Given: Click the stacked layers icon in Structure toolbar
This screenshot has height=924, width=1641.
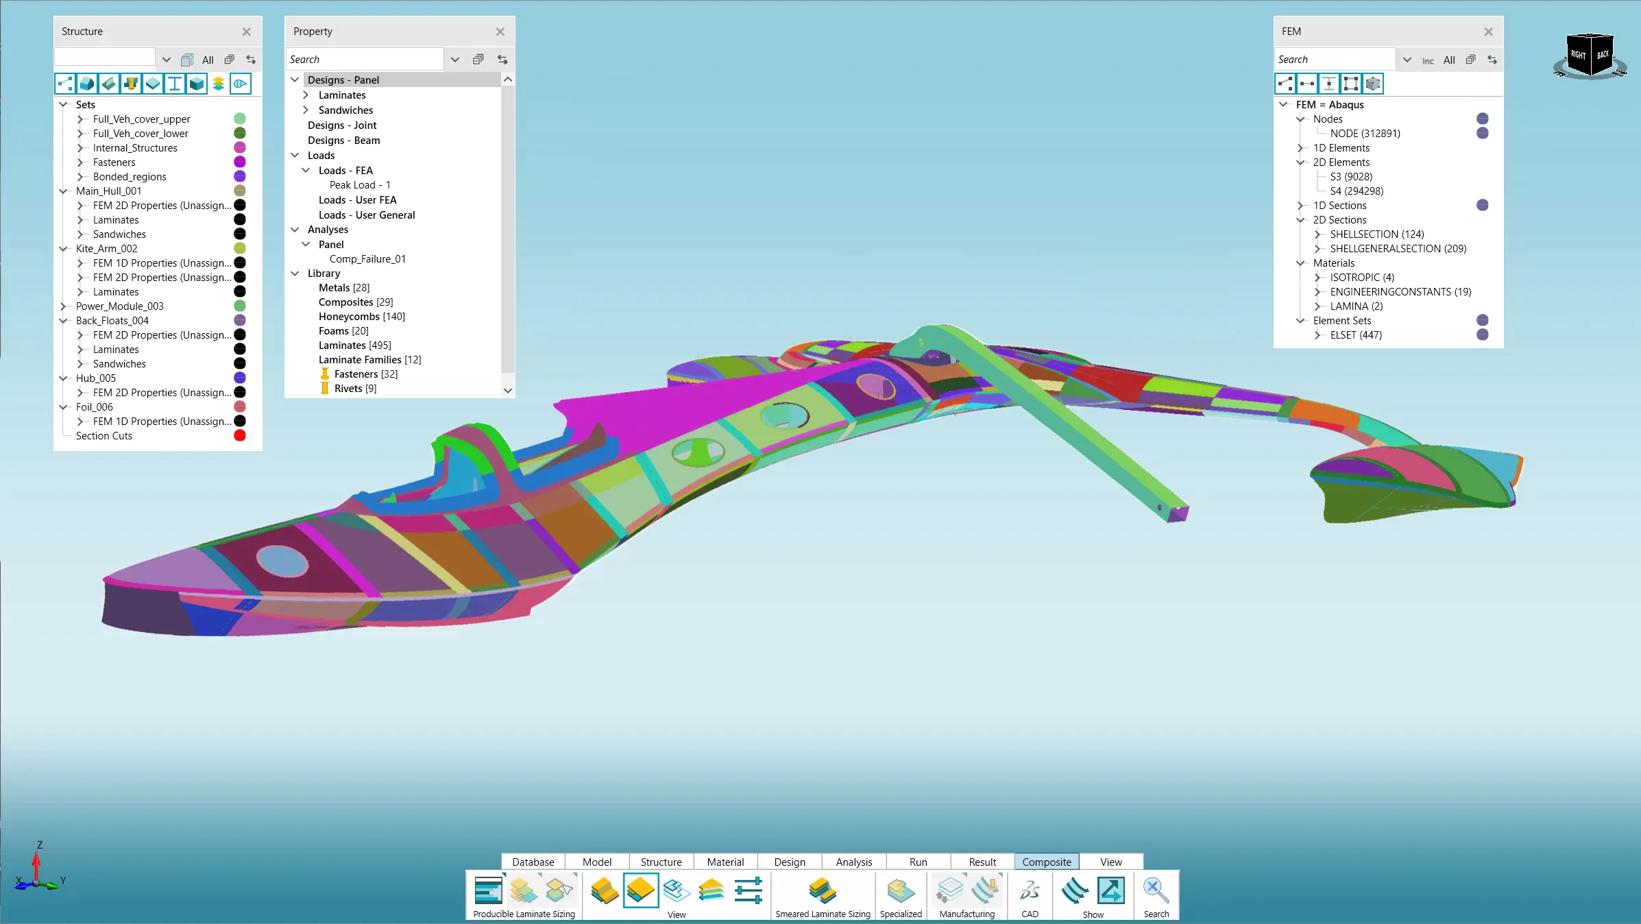Looking at the screenshot, I should 219,84.
